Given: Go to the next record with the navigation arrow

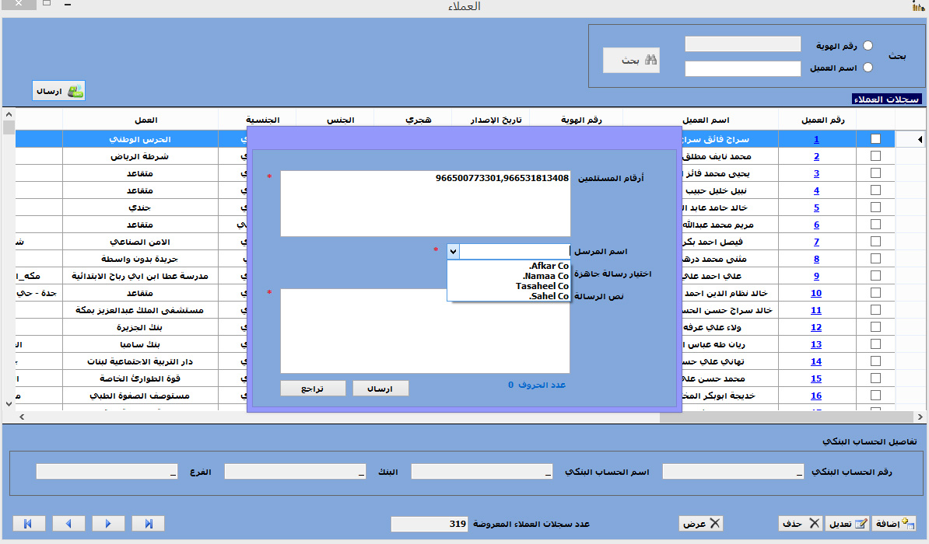Looking at the screenshot, I should 108,523.
